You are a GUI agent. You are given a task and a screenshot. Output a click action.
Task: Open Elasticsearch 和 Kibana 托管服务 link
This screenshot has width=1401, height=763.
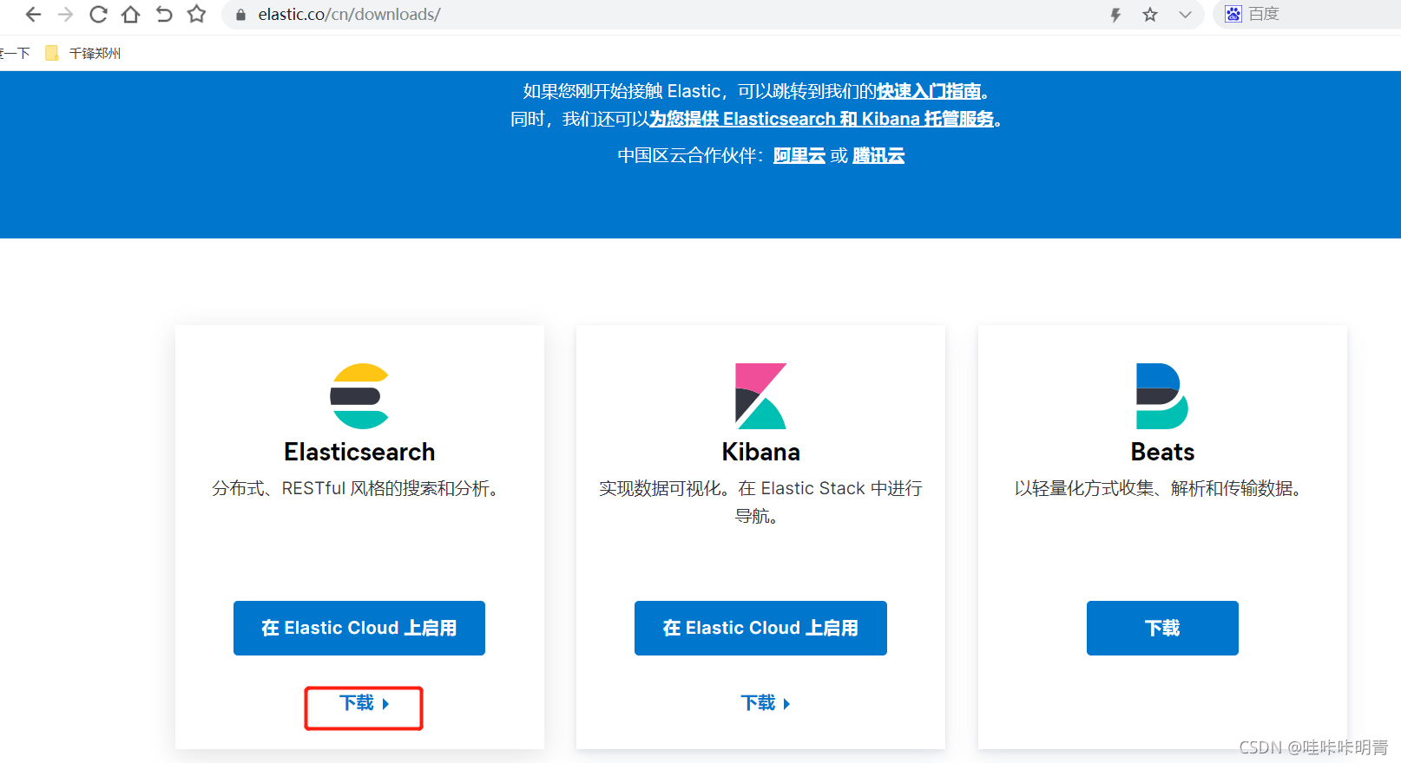tap(822, 119)
